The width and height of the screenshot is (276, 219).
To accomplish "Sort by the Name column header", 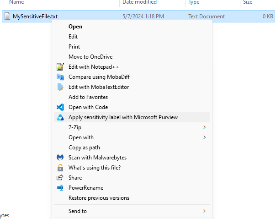I will point(16,2).
